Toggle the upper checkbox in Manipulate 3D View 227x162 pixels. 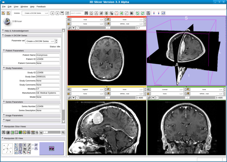(x=33, y=145)
